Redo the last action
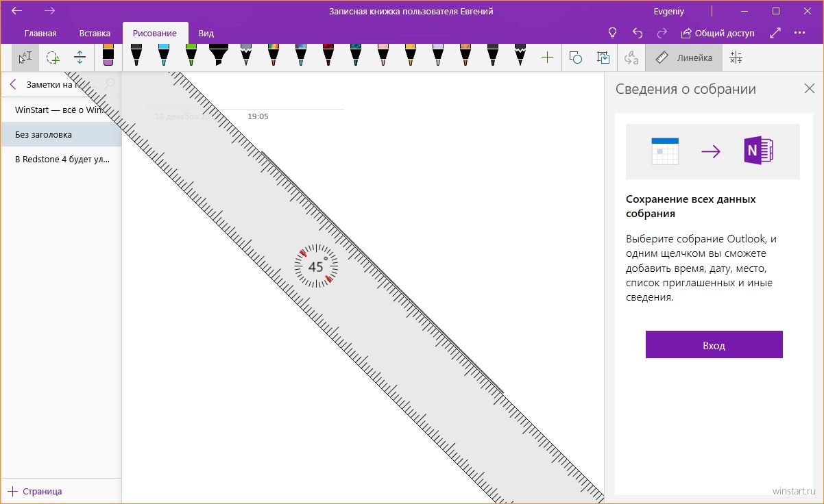824x504 pixels. (662, 33)
